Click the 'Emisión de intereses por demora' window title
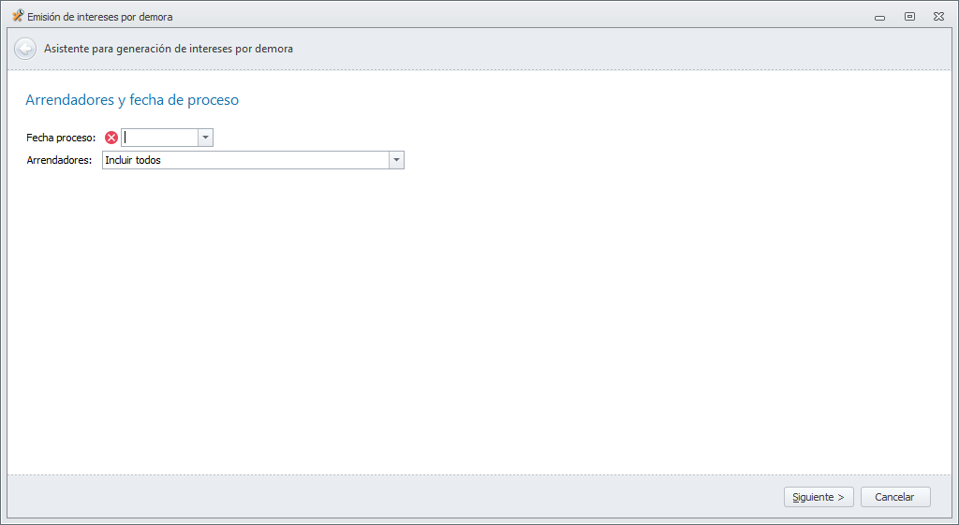 (100, 17)
